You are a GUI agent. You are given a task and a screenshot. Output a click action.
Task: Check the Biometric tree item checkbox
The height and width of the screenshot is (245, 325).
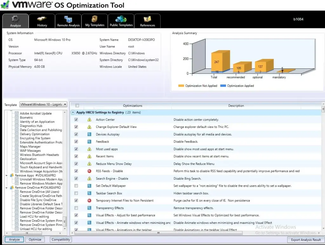(17, 117)
